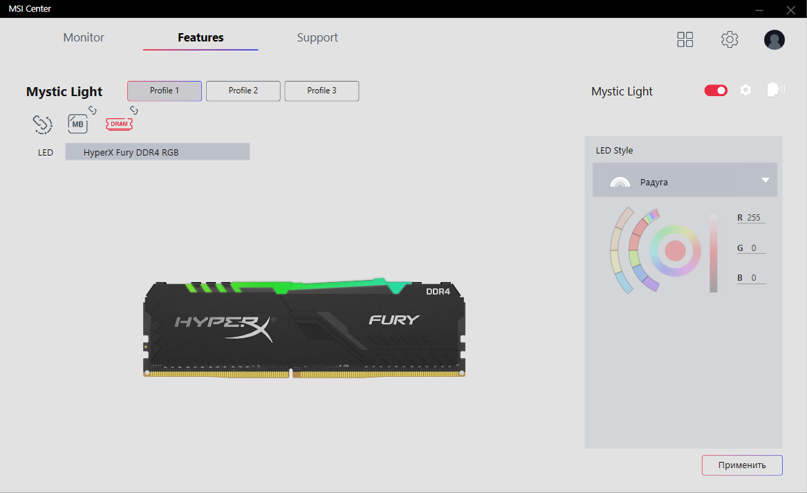Open the user account avatar
Viewport: 807px width, 493px height.
pyautogui.click(x=774, y=39)
